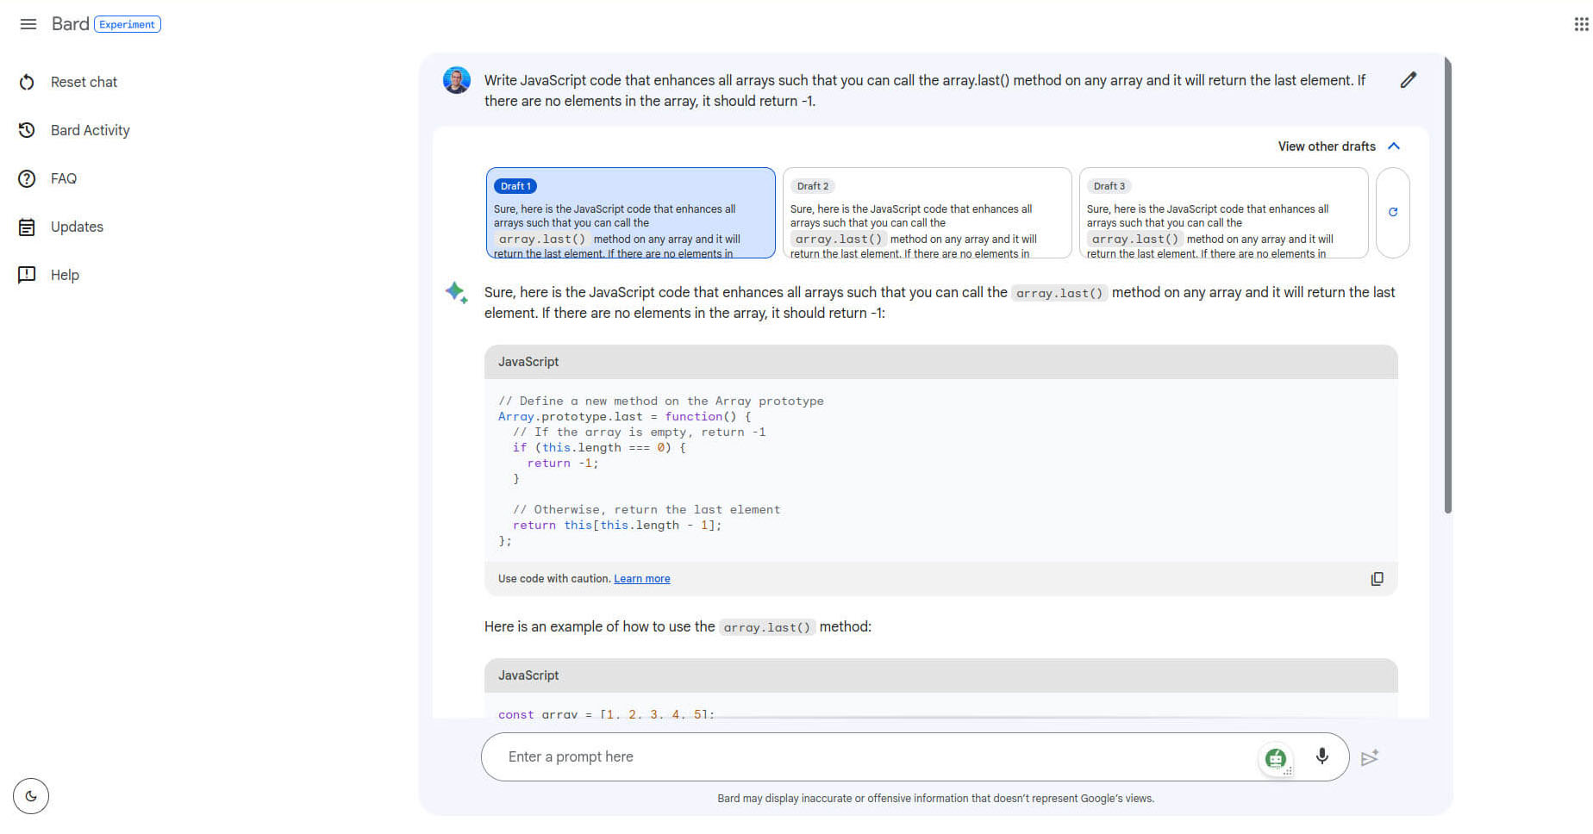Click the Array.prototype.last code line
This screenshot has width=1593, height=834.
click(624, 417)
